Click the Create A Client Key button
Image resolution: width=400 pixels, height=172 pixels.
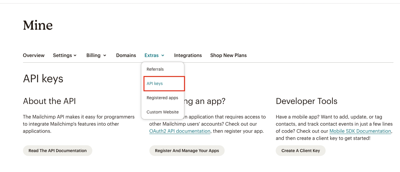301,151
